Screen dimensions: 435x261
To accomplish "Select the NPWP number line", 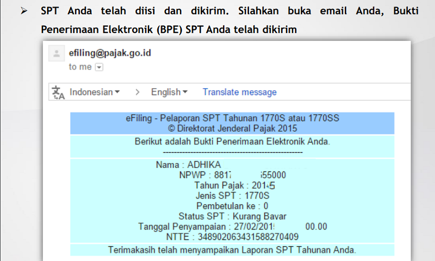I will 232,175.
